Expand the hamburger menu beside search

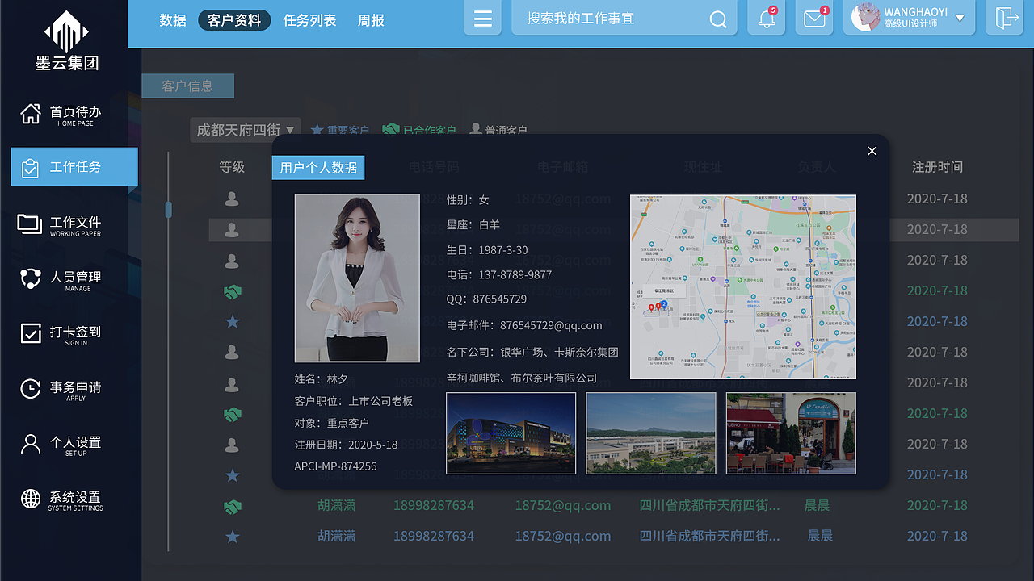(482, 18)
